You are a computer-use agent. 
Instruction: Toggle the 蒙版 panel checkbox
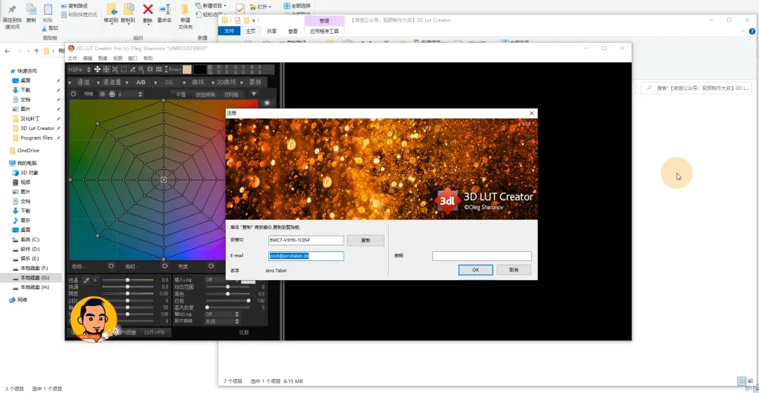[x=242, y=82]
